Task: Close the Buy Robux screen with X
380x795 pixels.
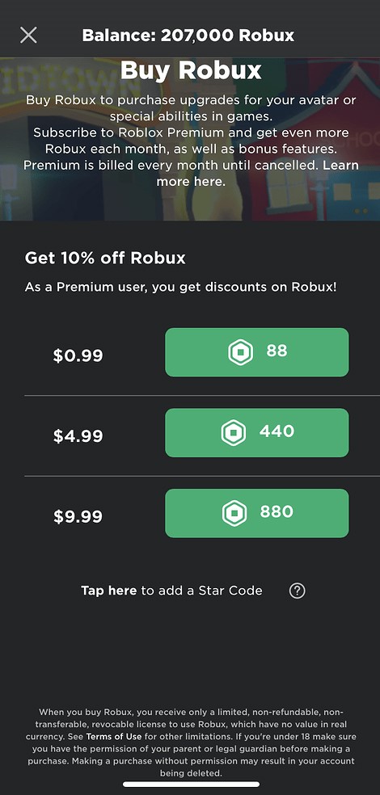Action: pyautogui.click(x=28, y=35)
